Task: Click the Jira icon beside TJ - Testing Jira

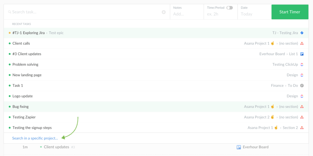Action: [302, 33]
